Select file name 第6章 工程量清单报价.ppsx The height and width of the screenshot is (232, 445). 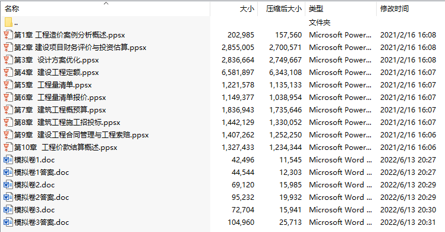pyautogui.click(x=60, y=98)
